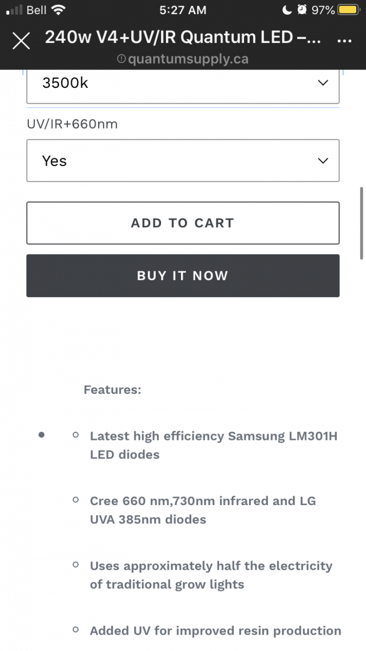Tap the battery indicator icon

tap(348, 10)
